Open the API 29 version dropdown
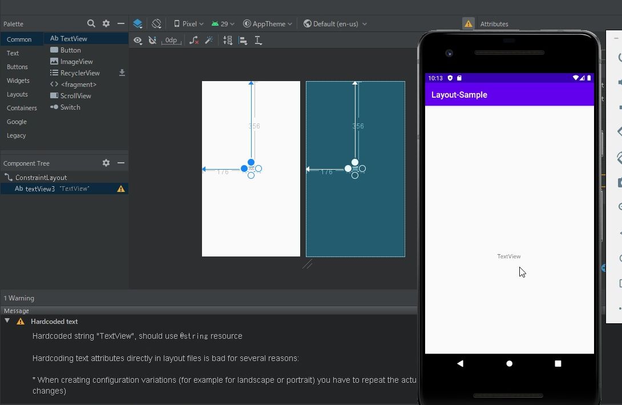Viewport: 622px width, 405px height. [x=223, y=23]
